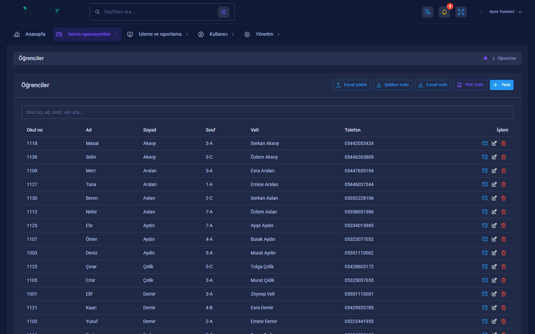Select school number 1125

[x=32, y=225]
